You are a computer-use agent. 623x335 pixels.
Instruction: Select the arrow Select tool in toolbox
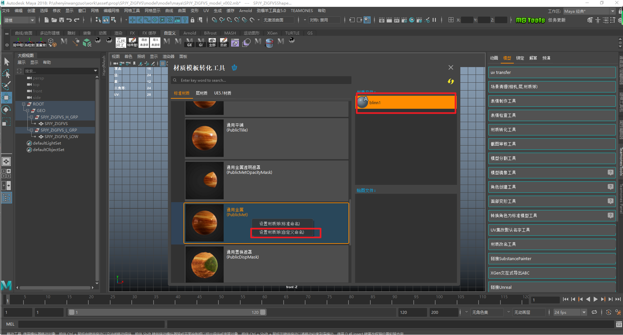click(x=7, y=62)
